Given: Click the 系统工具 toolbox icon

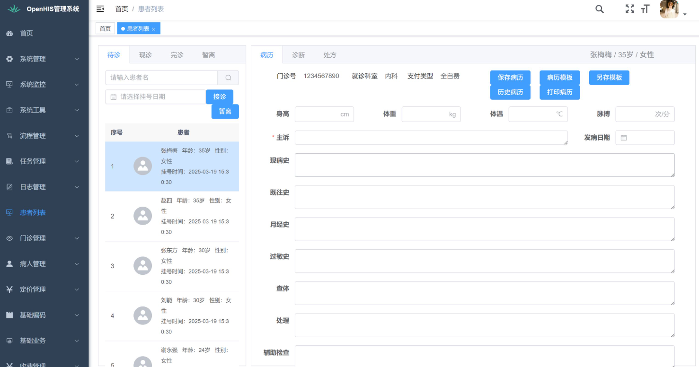Looking at the screenshot, I should pyautogui.click(x=9, y=110).
